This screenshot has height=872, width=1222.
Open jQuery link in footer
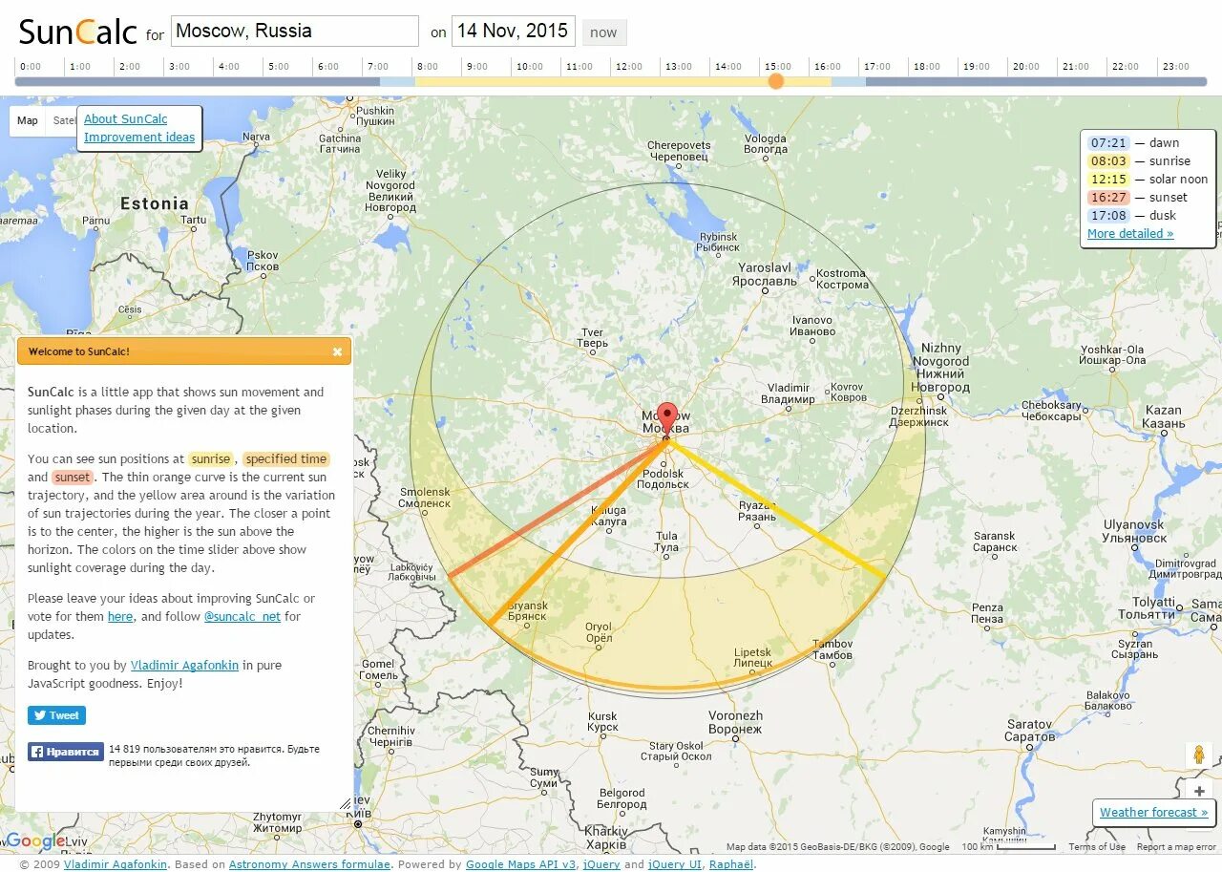601,864
